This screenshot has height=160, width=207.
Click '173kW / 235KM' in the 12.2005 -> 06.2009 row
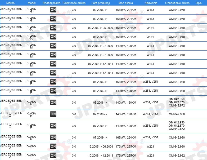(126, 146)
